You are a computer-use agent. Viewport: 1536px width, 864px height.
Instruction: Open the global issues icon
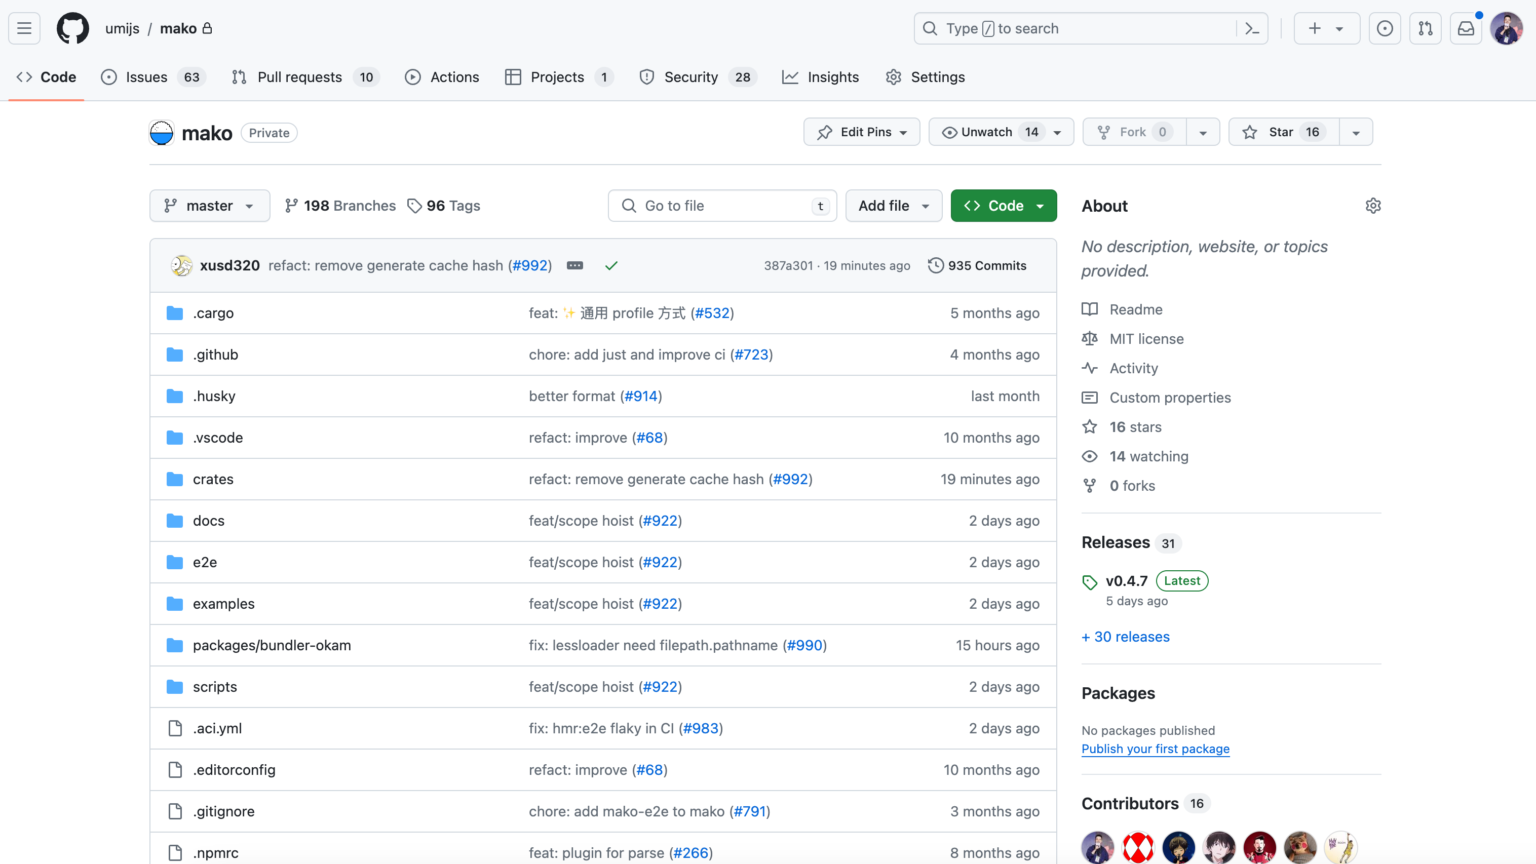(1385, 28)
